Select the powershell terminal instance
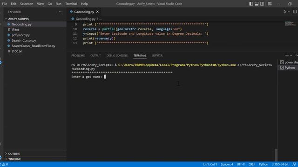Viewport: 298px width, 167px height. [x=289, y=62]
